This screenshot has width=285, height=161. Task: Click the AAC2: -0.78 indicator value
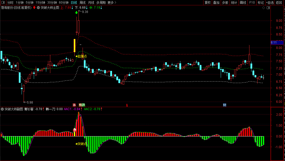click(x=93, y=109)
